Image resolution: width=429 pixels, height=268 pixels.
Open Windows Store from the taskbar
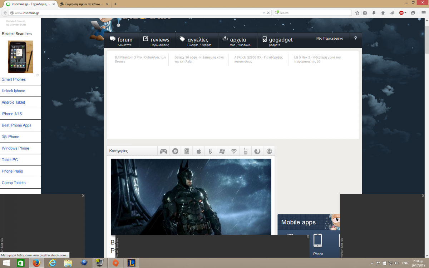(x=21, y=263)
